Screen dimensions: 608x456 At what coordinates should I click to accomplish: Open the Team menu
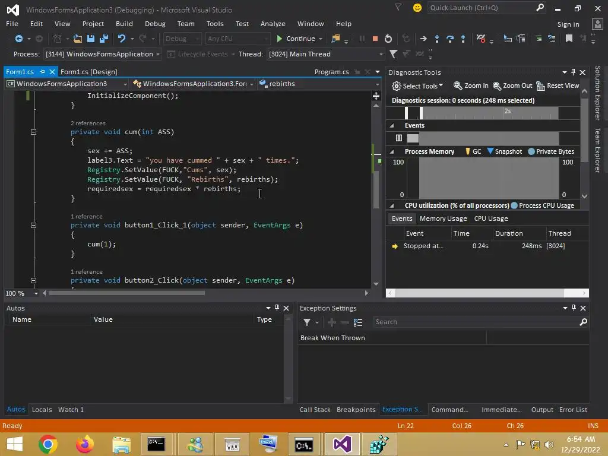pyautogui.click(x=186, y=24)
